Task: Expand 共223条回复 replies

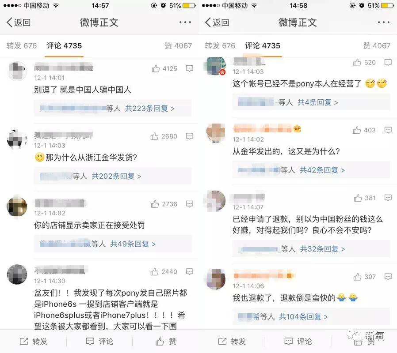Action: pyautogui.click(x=149, y=109)
